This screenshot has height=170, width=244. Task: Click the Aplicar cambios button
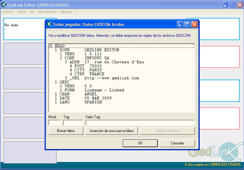(x=167, y=131)
